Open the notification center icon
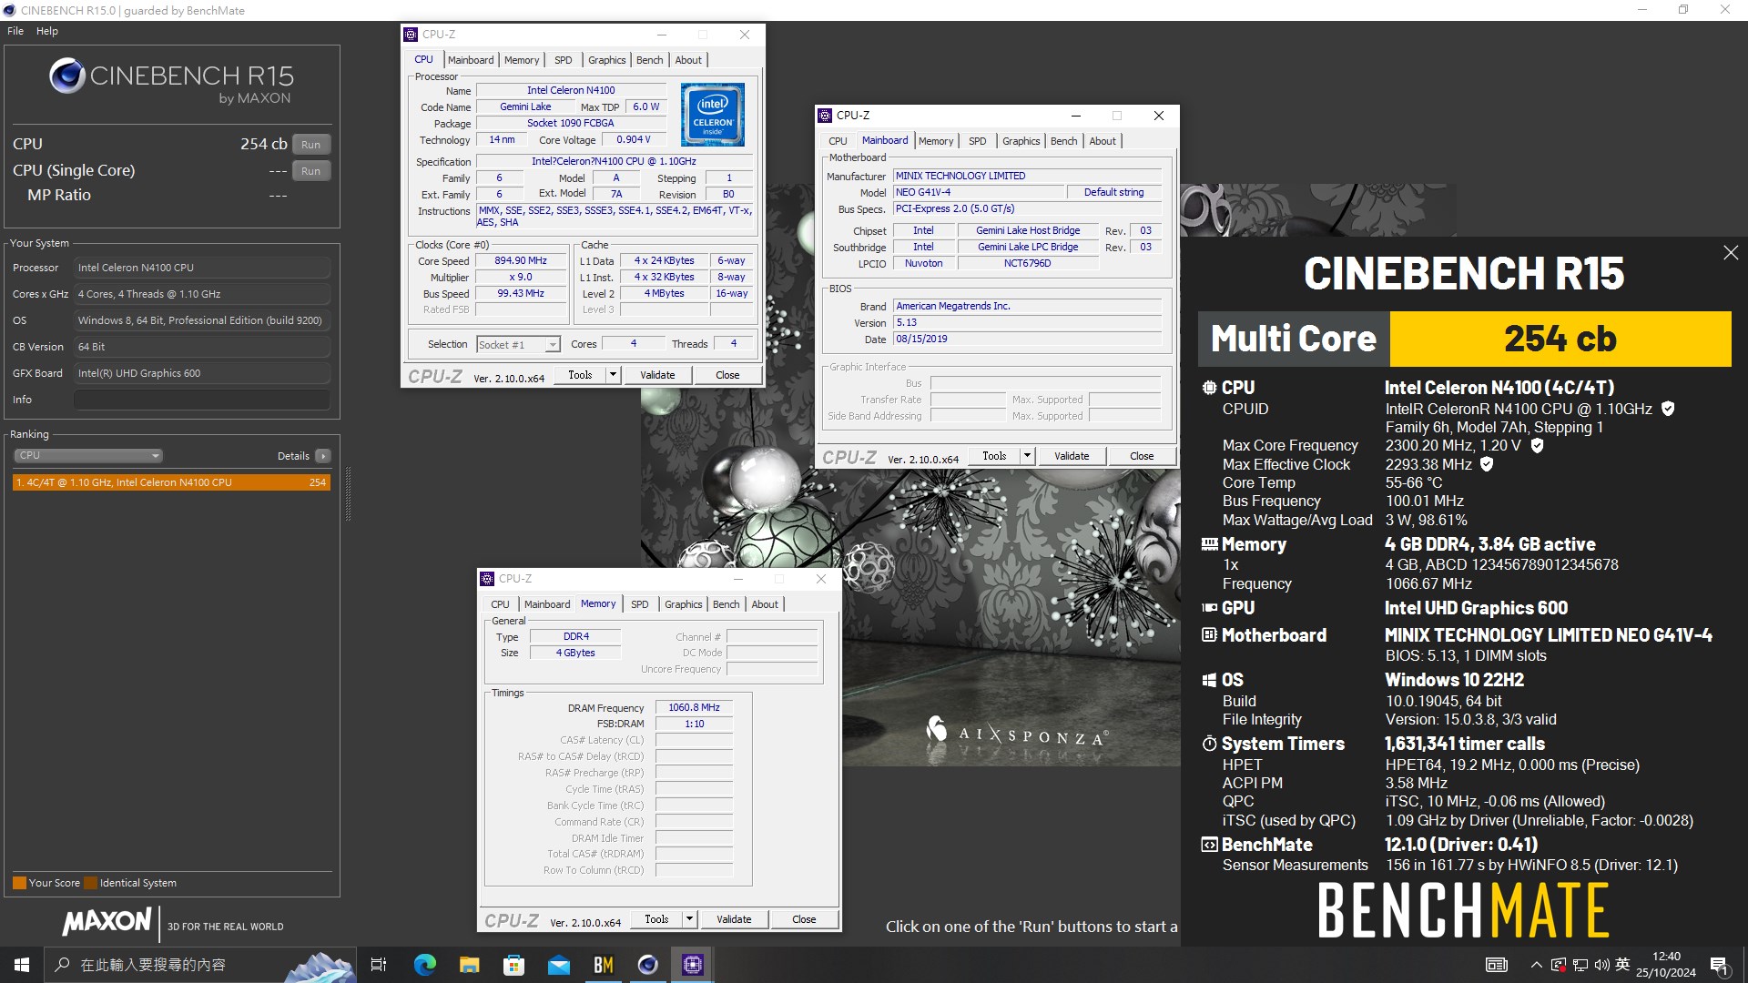This screenshot has height=983, width=1748. point(1719,965)
